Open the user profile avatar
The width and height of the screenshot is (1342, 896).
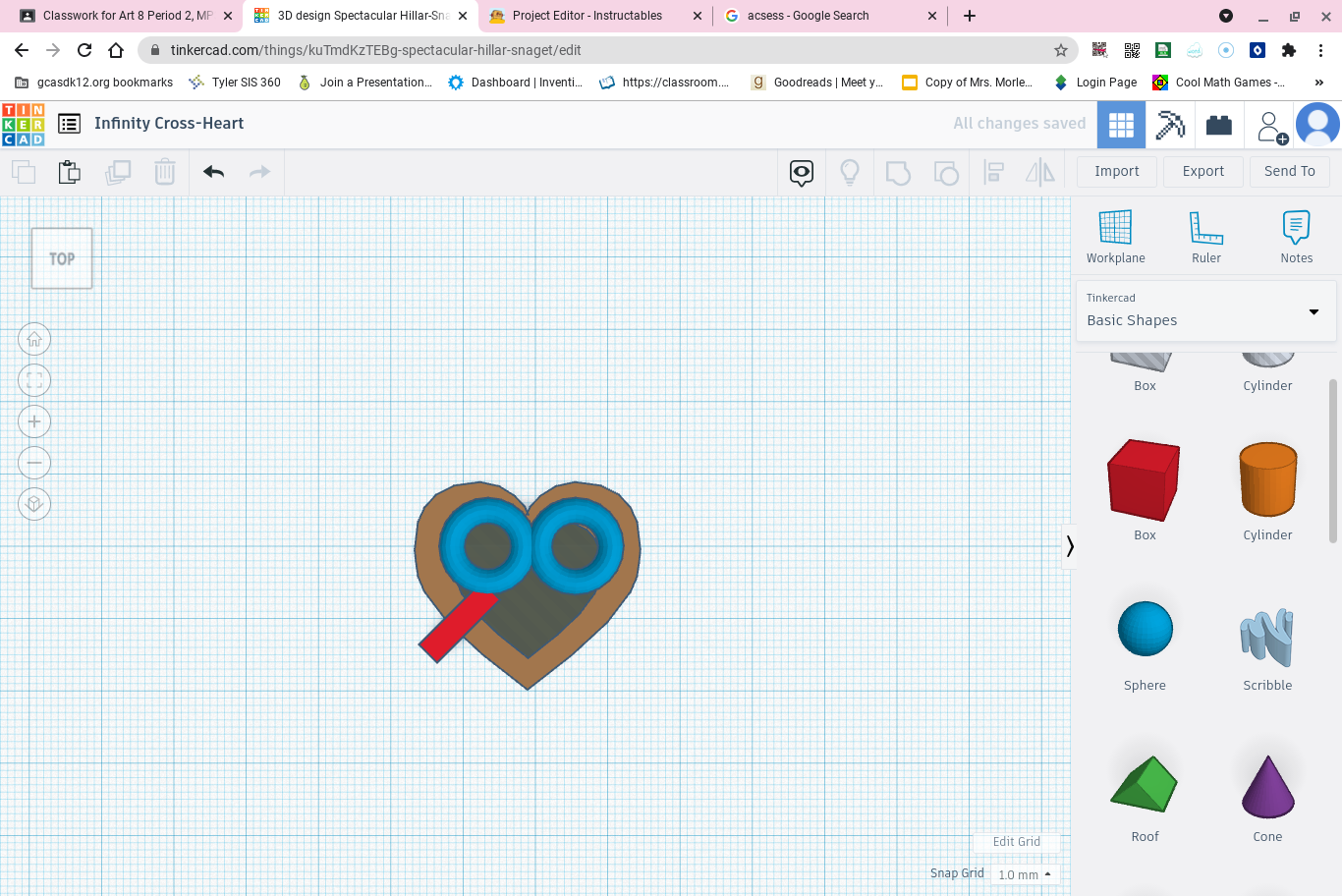click(1318, 125)
